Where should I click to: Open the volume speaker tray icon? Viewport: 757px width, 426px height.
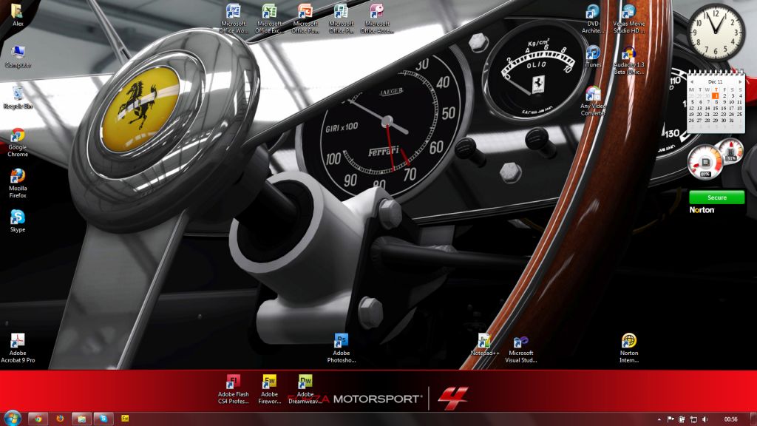(705, 419)
